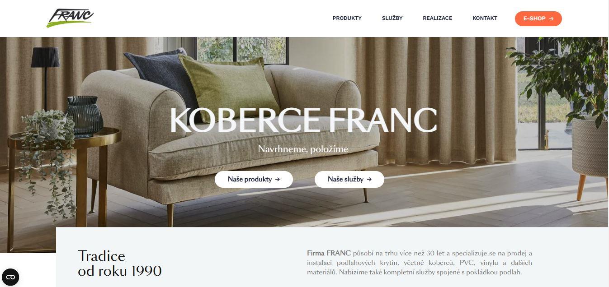
Task: Click the arrow icon next to Naše služby
Action: (369, 179)
